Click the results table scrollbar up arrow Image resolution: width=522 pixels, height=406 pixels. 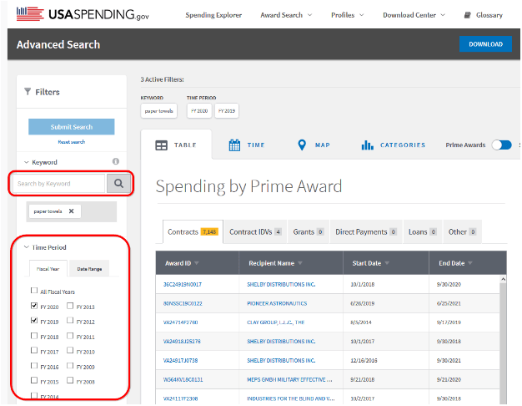(503, 279)
